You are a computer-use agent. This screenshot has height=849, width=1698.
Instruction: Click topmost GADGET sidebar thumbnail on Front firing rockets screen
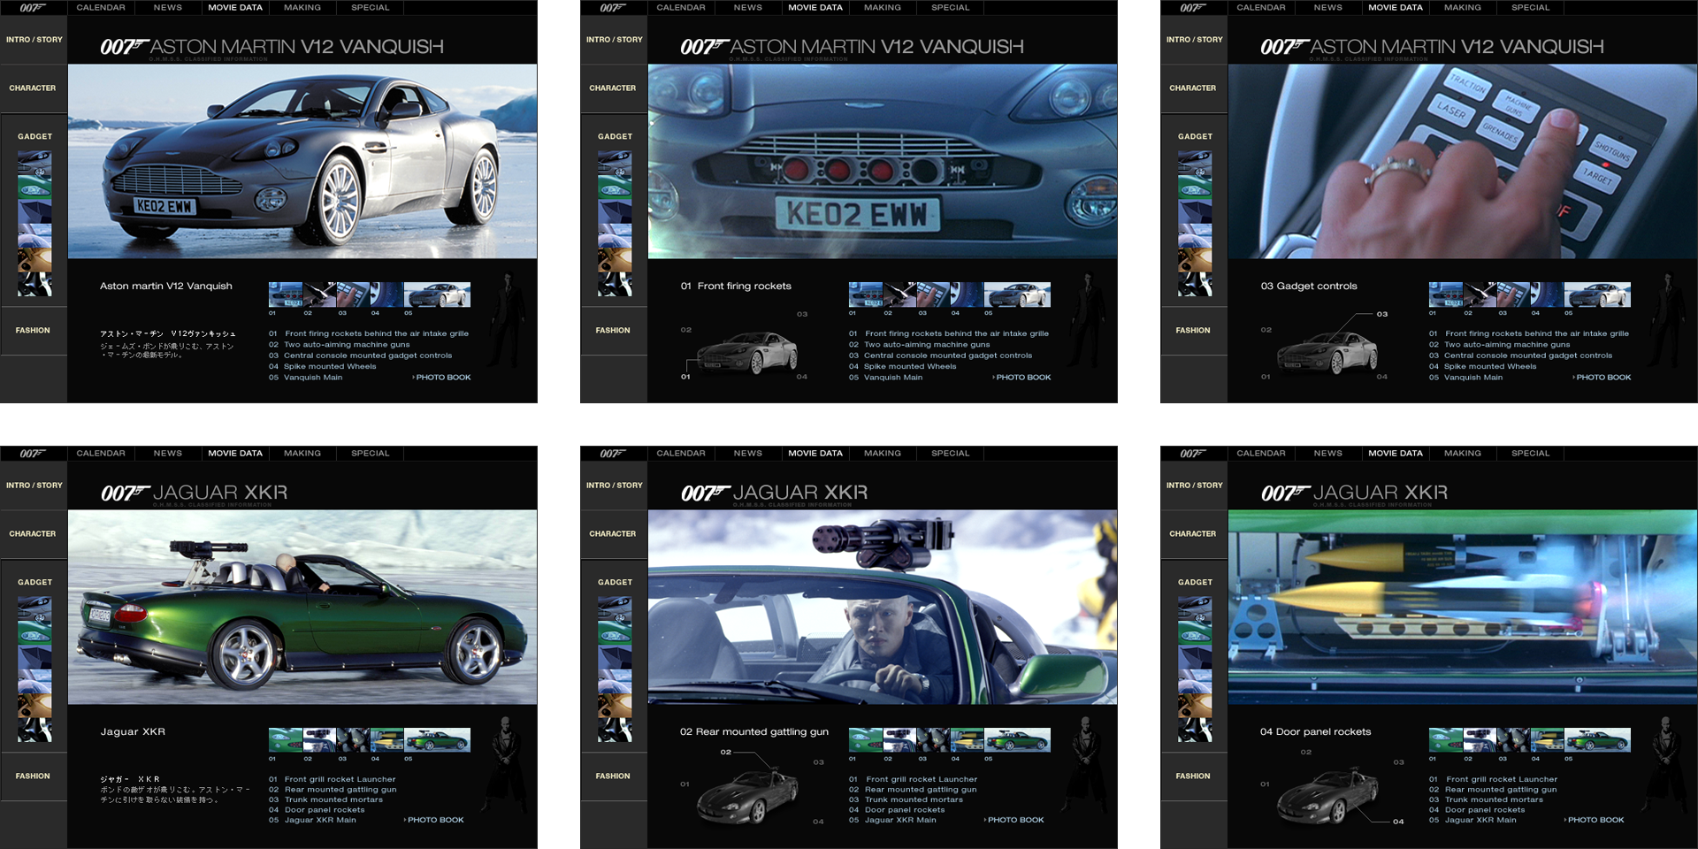615,164
